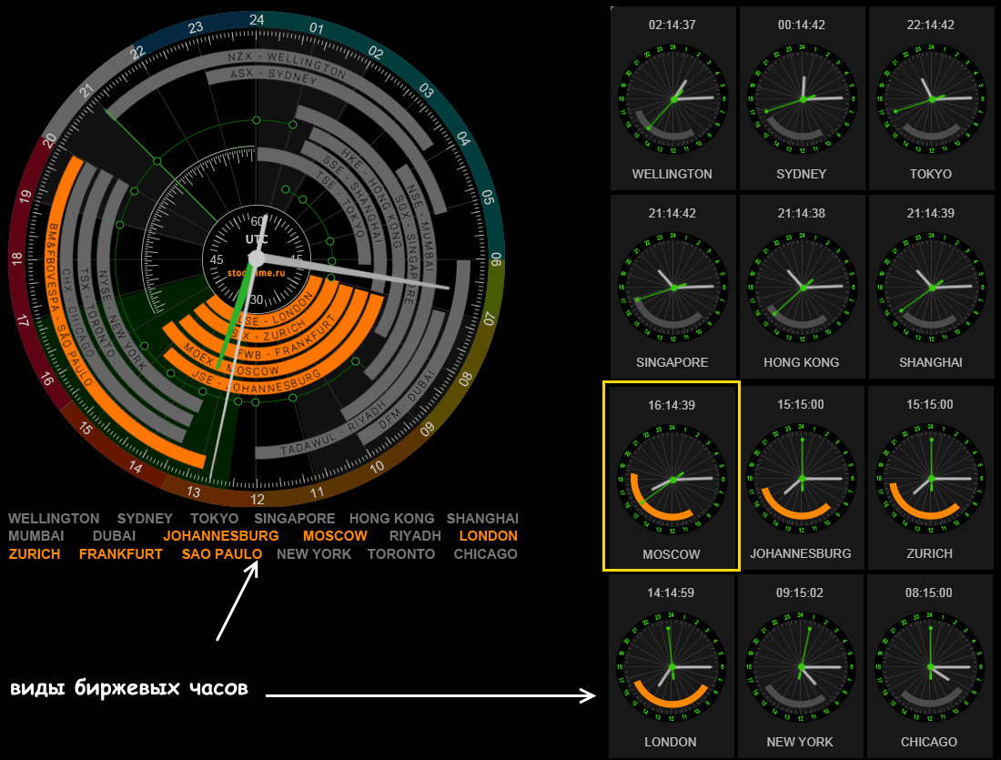Click the UTC center hub of main clock
1001x760 pixels.
pyautogui.click(x=257, y=258)
